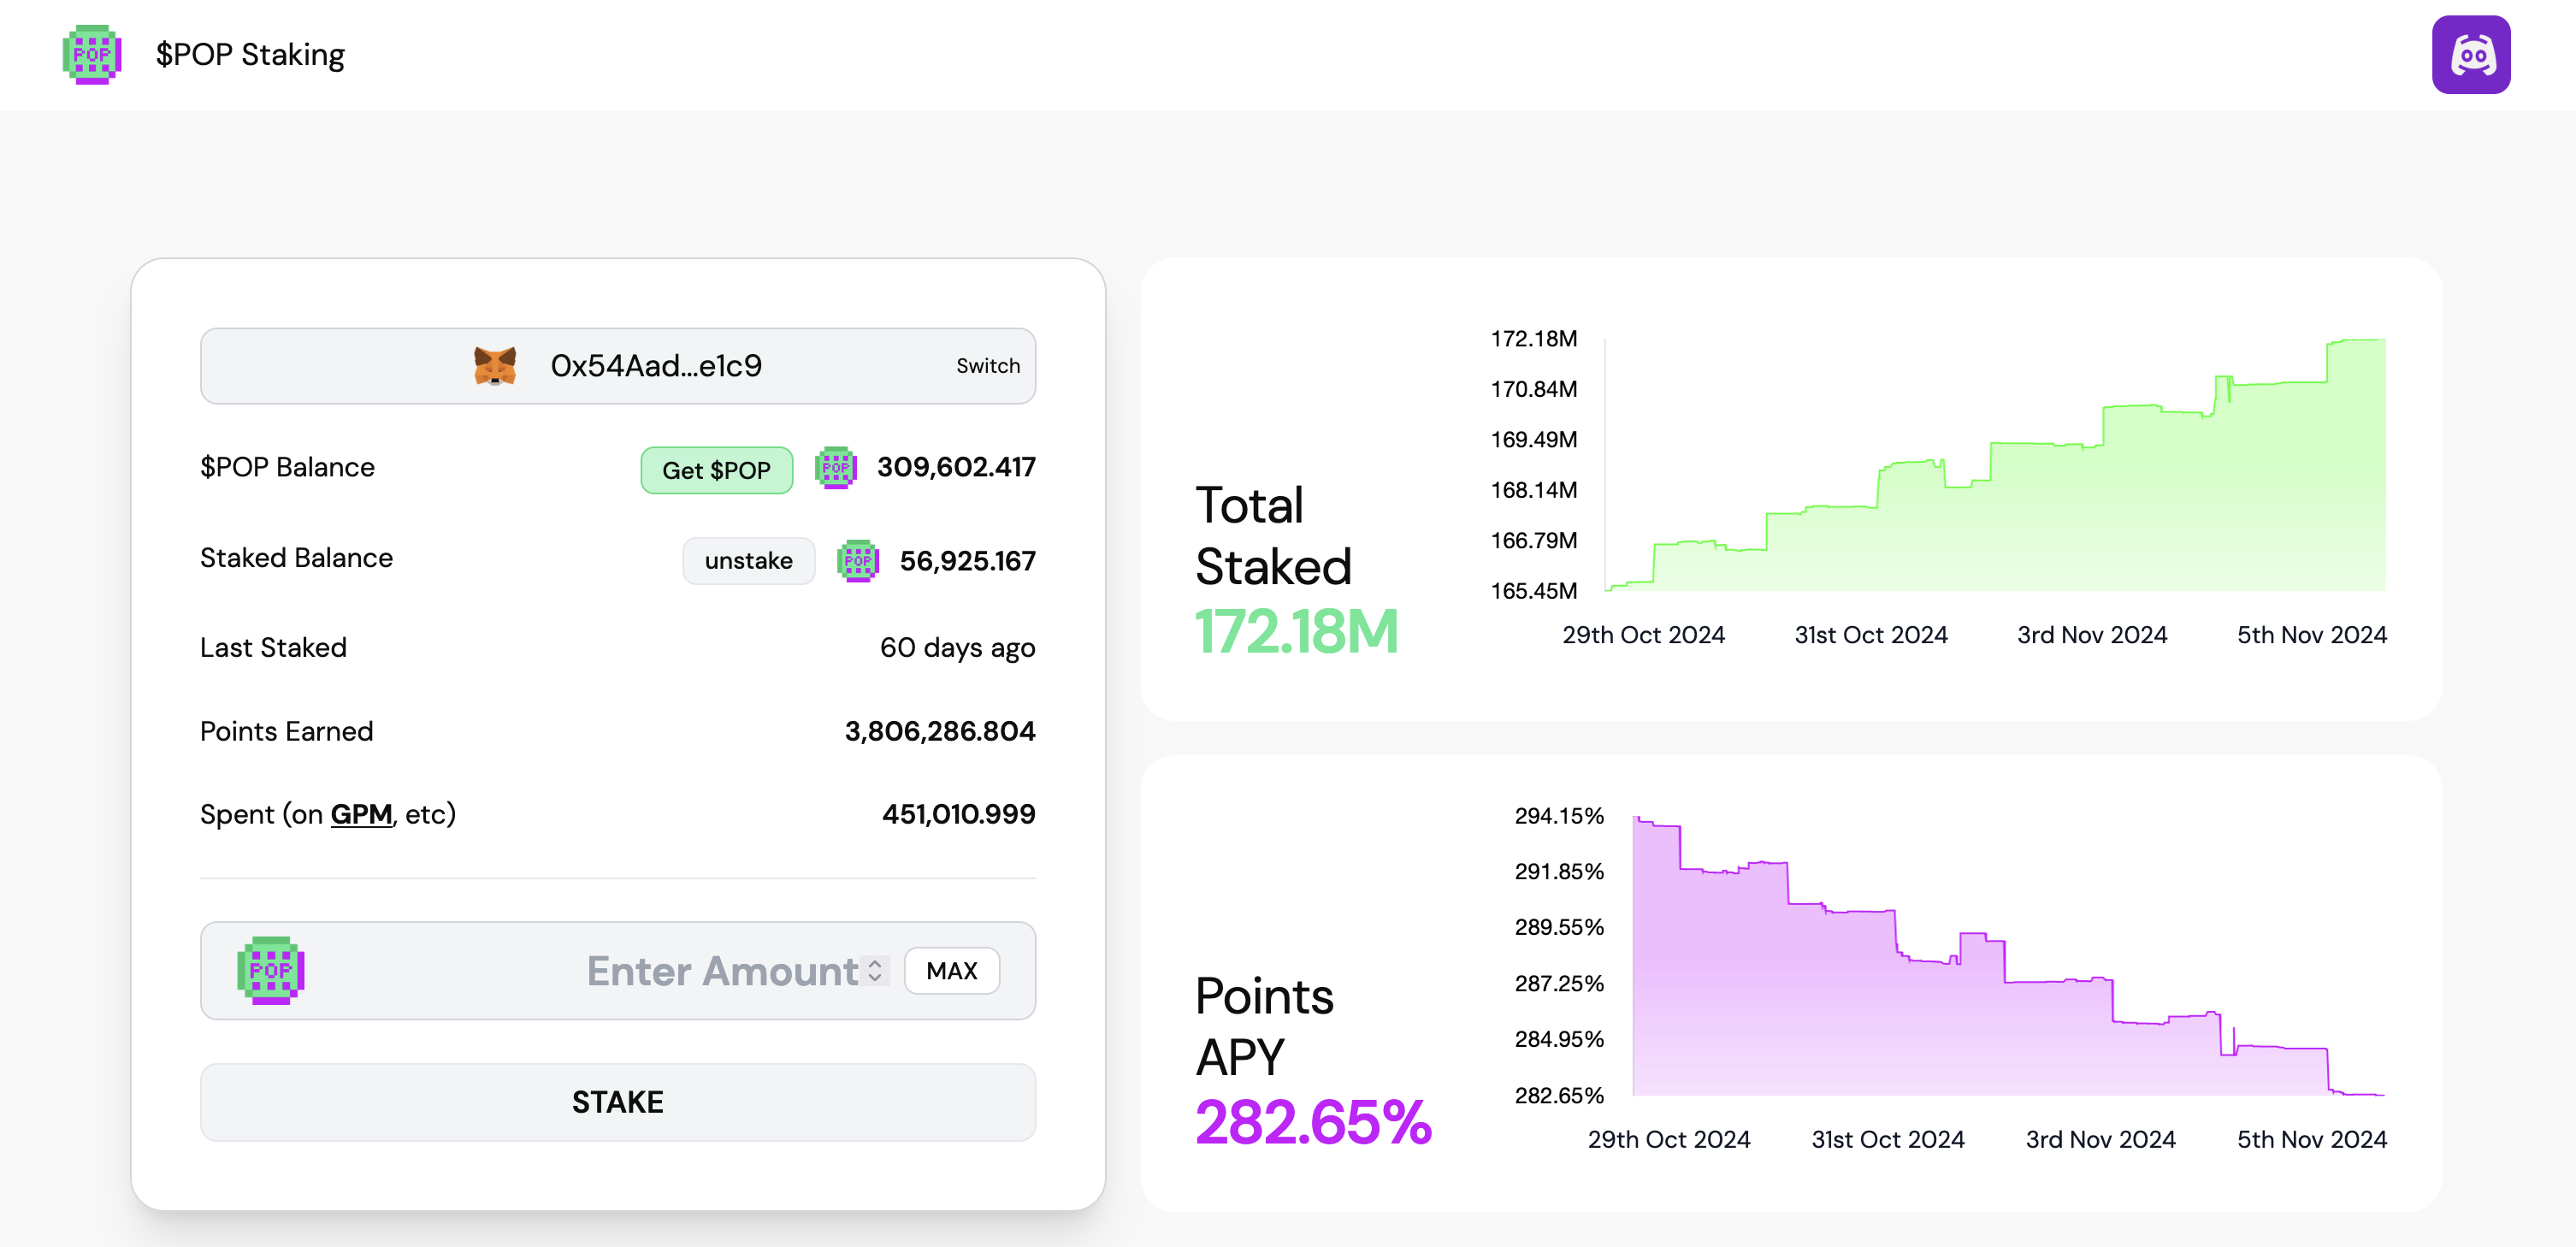2576x1247 pixels.
Task: Click the 282.65% axis label on APY chart
Action: pos(1558,1096)
